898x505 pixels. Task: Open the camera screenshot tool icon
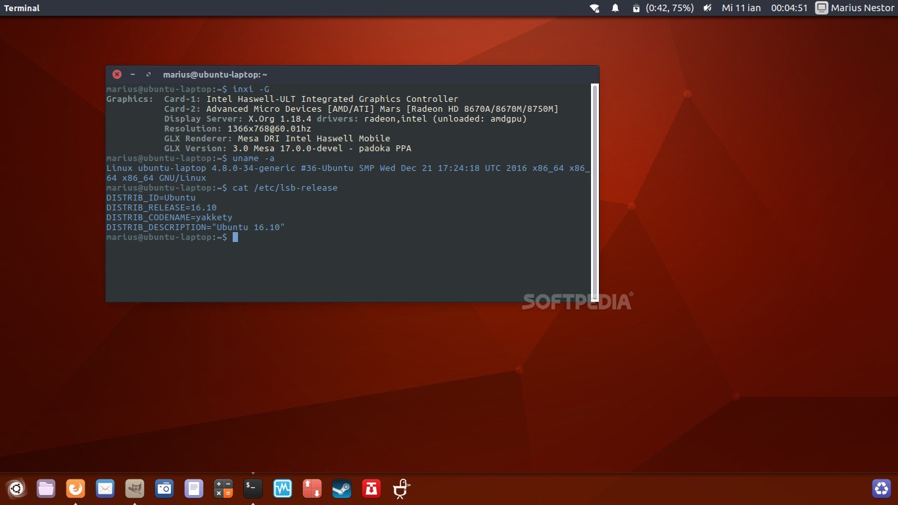tap(164, 489)
